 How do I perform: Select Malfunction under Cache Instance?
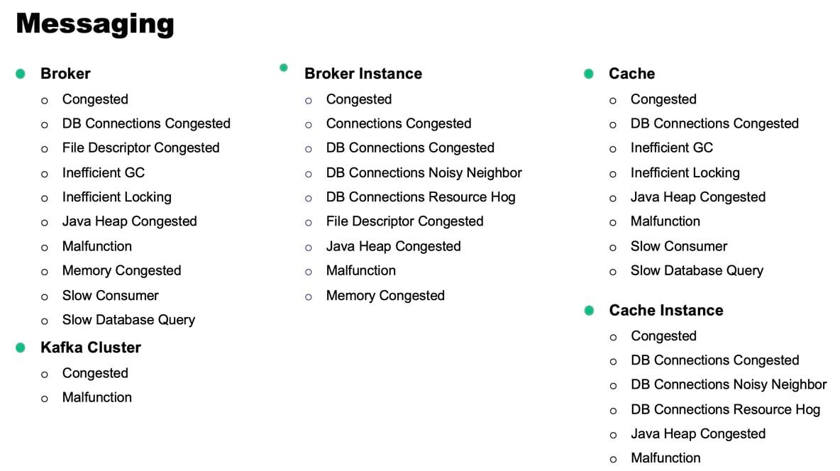tap(665, 458)
